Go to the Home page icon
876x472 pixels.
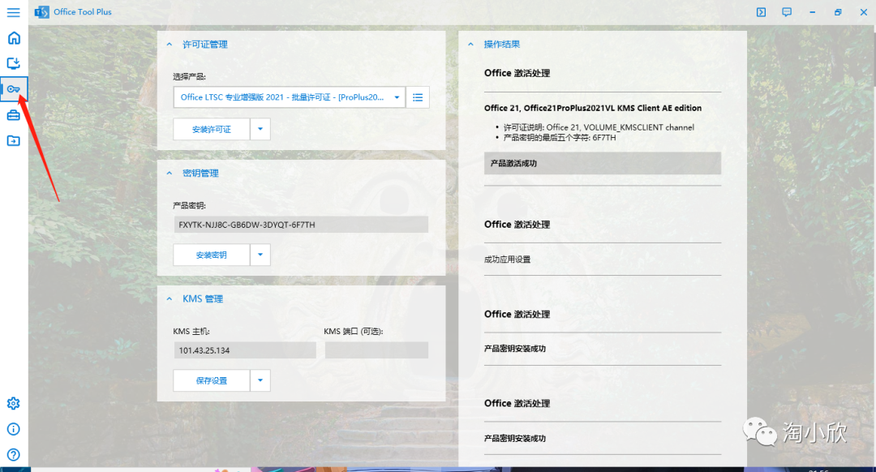click(x=14, y=37)
